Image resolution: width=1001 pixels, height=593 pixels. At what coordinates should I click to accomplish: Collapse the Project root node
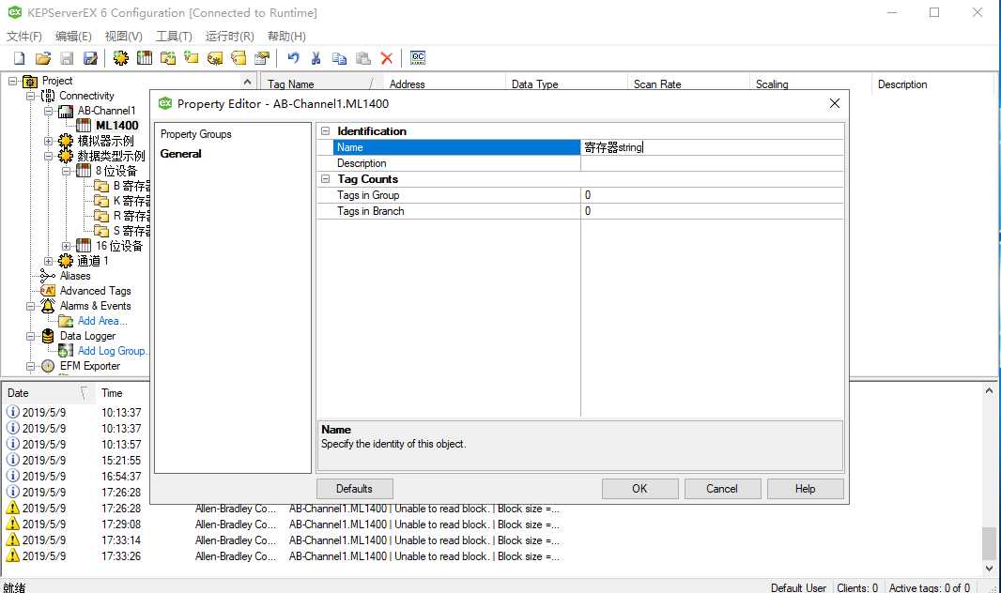pyautogui.click(x=12, y=81)
